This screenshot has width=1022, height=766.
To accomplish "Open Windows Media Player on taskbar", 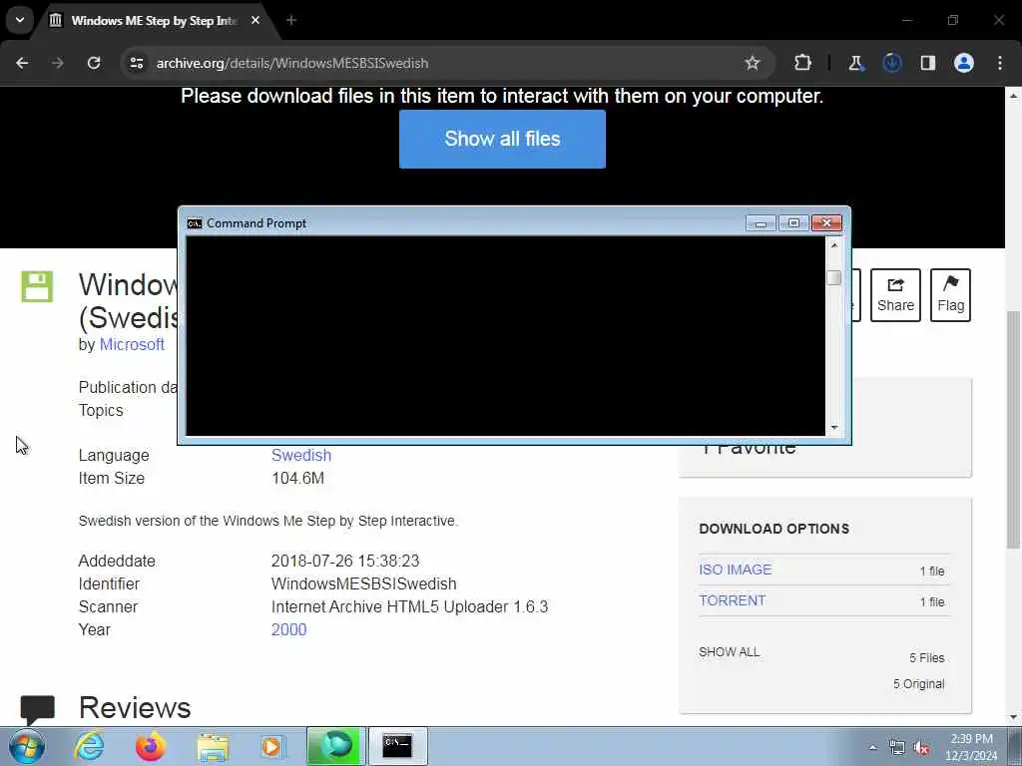I will click(271, 746).
